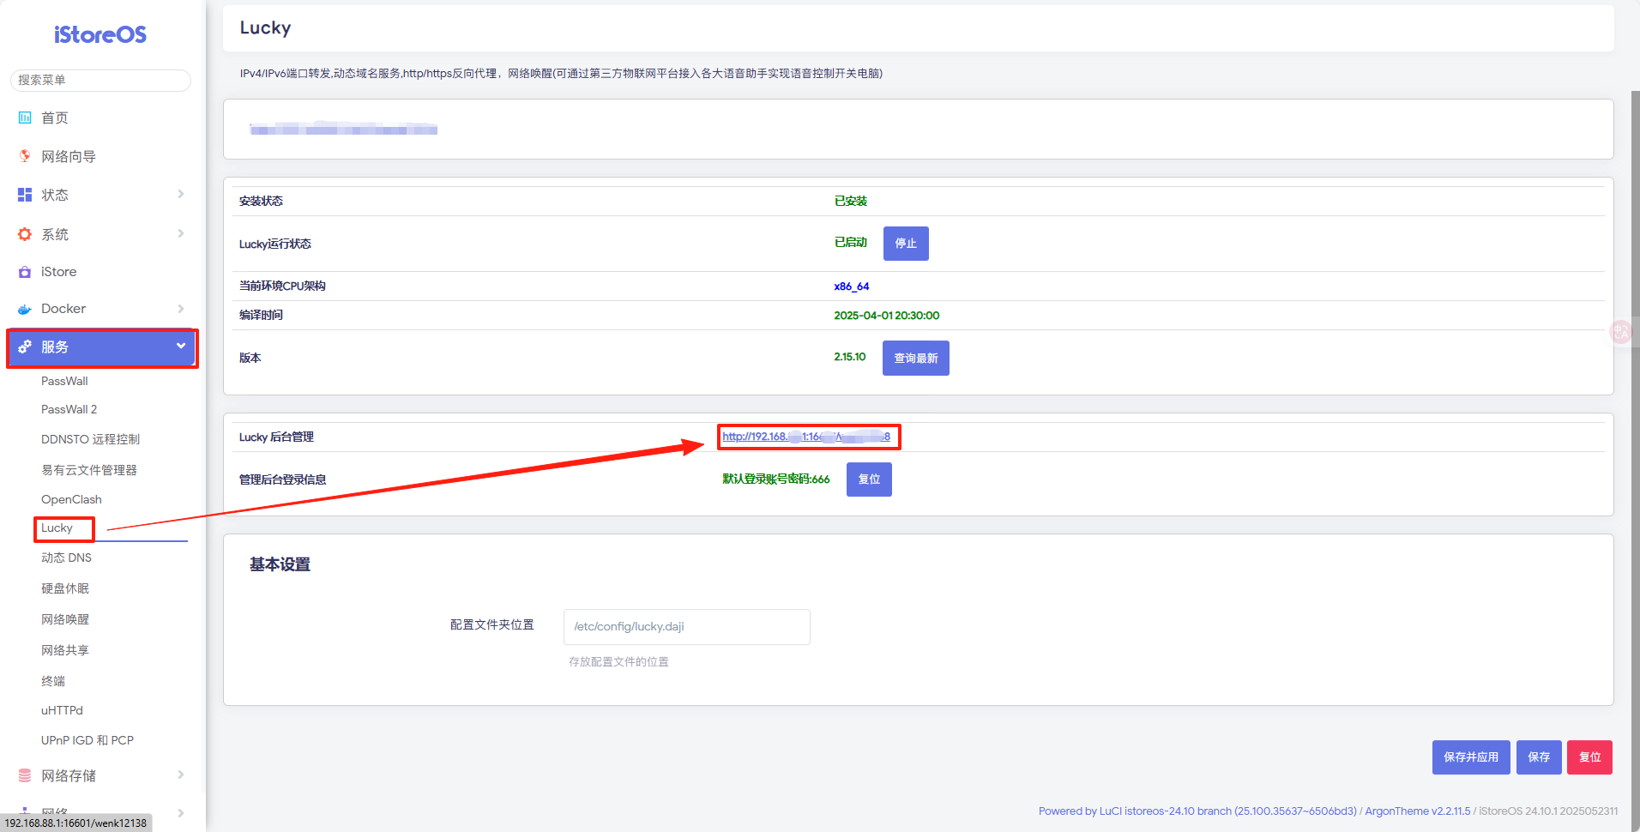Click the 状态 status grid icon
Image resolution: width=1640 pixels, height=832 pixels.
pos(25,195)
